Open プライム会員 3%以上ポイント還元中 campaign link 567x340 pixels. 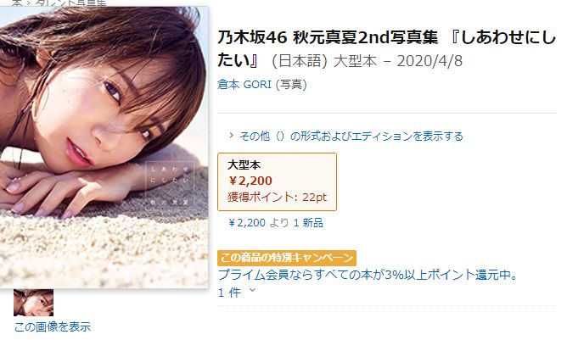click(x=368, y=275)
